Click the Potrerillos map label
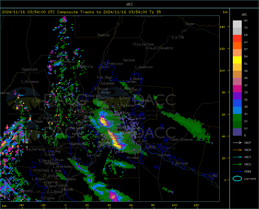 [x=53, y=118]
